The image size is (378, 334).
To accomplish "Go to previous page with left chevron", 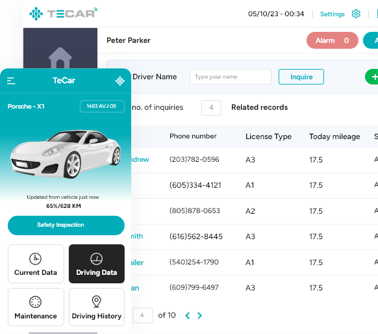I will [x=188, y=315].
